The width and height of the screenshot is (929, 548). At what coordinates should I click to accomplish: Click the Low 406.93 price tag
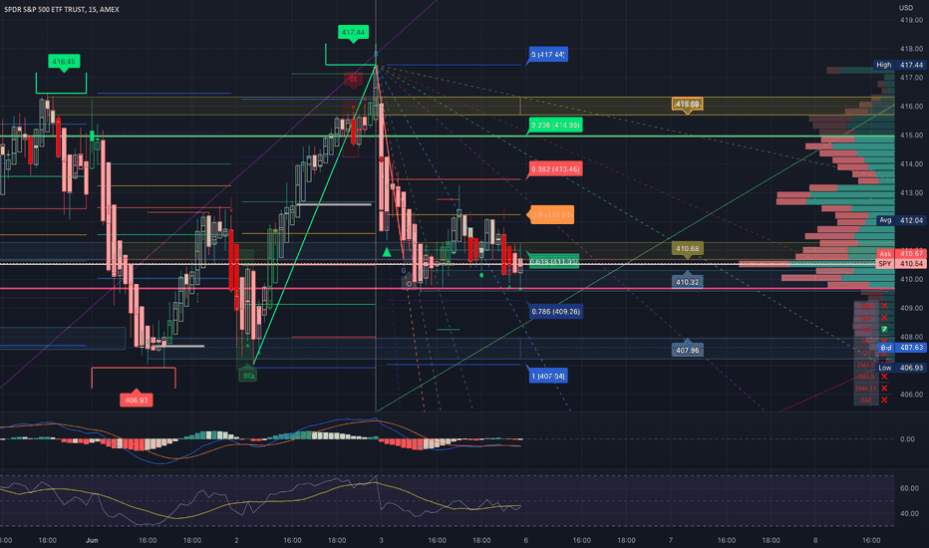pos(900,368)
